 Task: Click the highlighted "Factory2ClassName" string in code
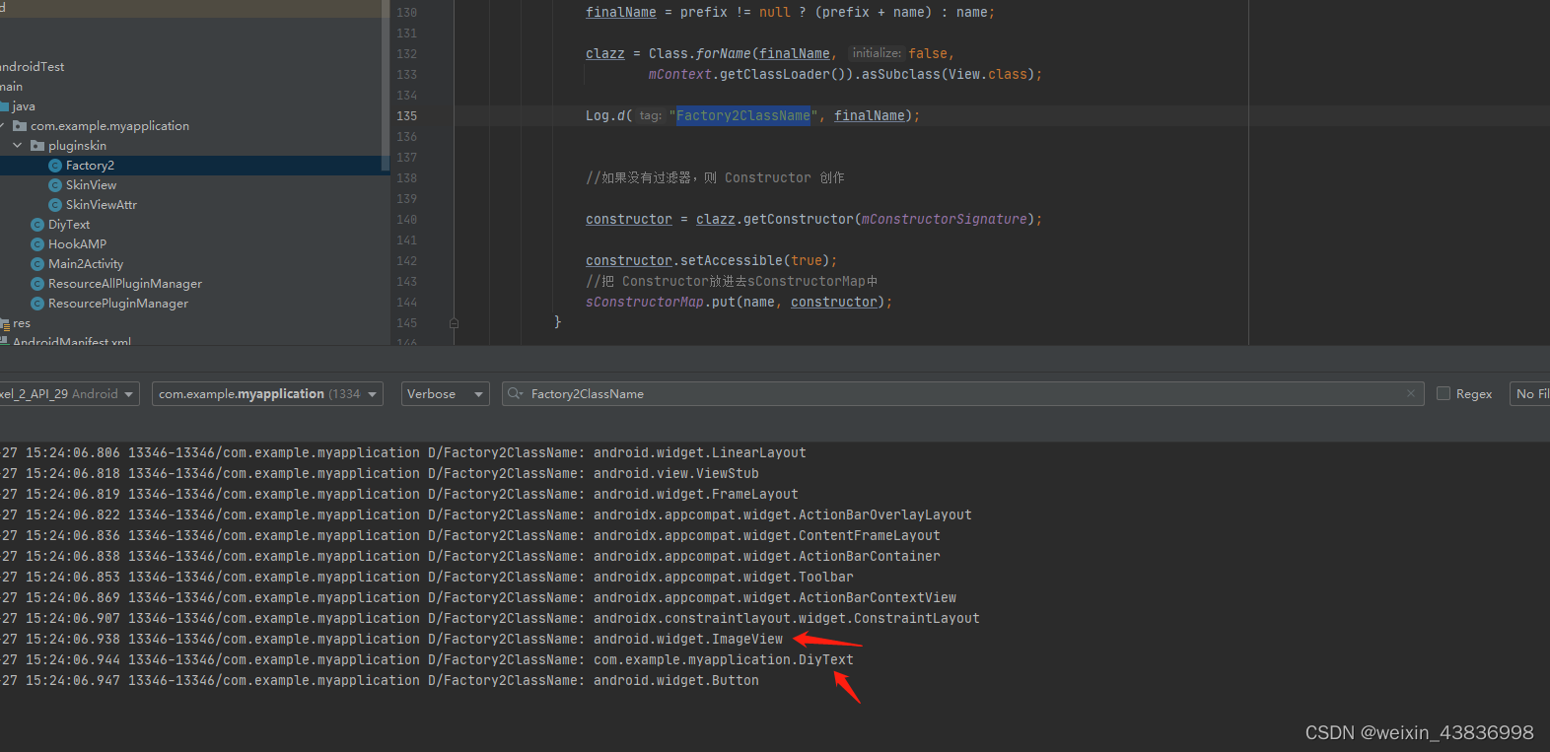(743, 116)
